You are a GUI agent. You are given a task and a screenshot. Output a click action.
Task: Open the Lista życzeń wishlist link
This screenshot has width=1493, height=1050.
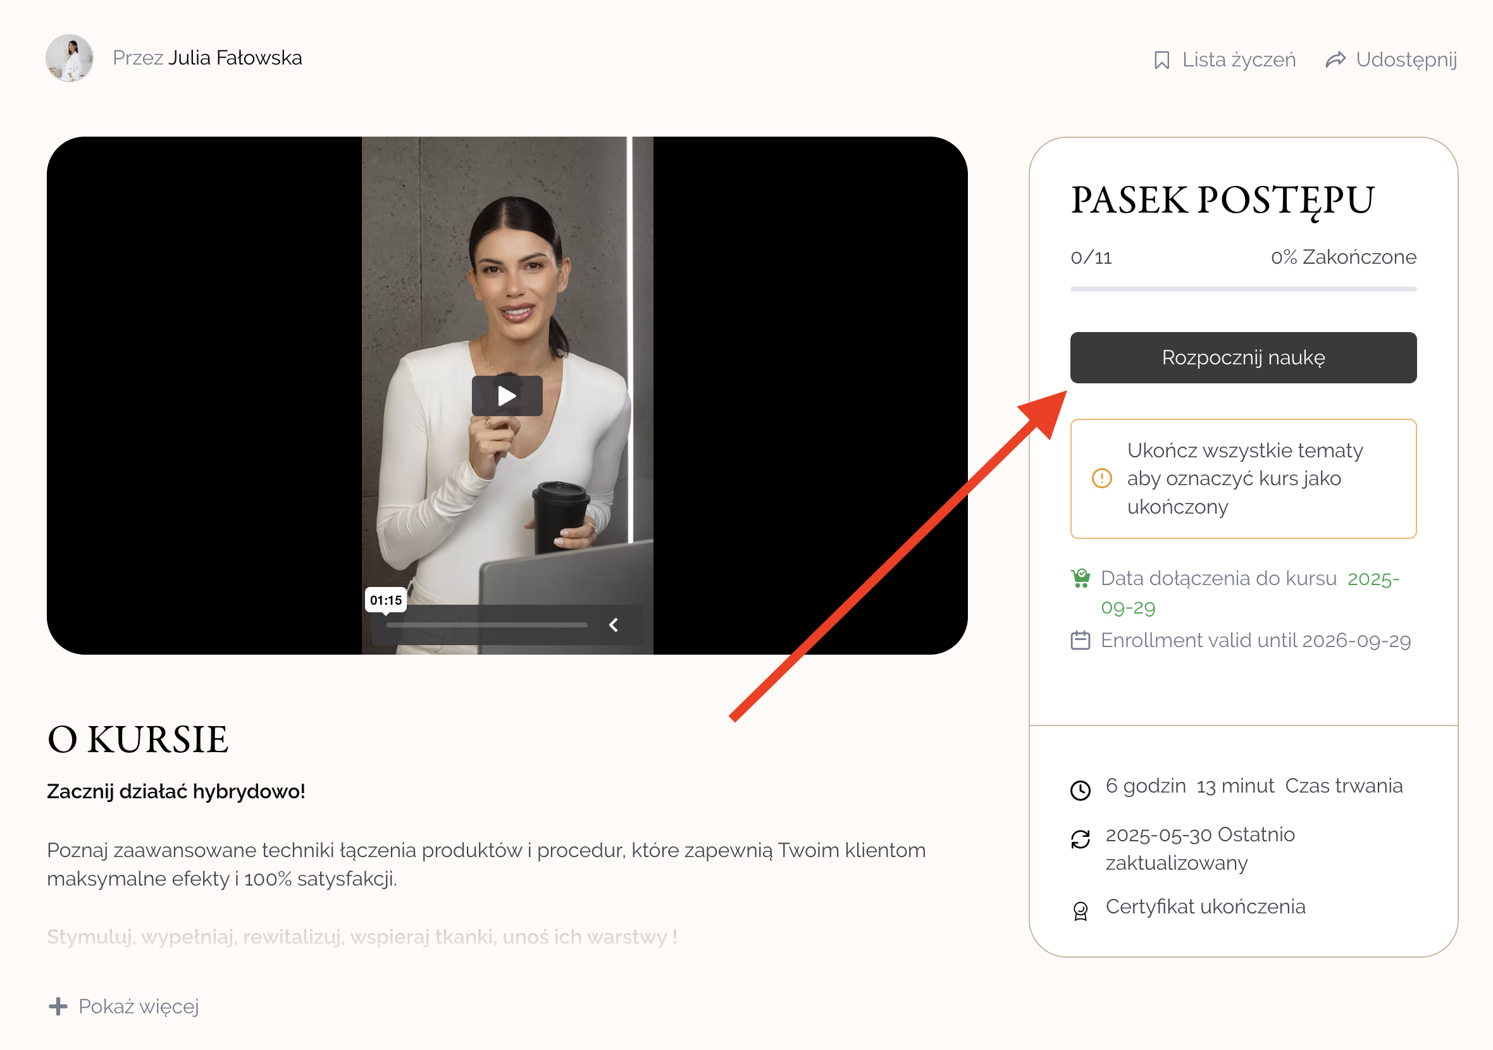1238,60
